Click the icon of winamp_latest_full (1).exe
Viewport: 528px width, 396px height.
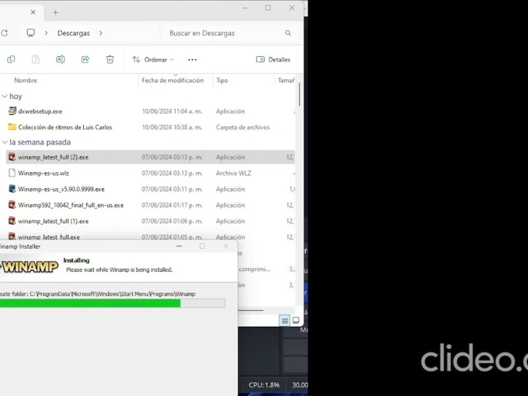(x=12, y=220)
